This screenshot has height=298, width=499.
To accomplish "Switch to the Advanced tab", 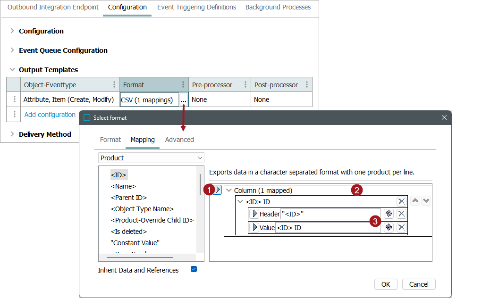I will click(x=179, y=140).
